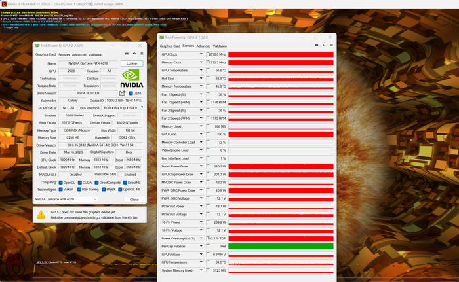Screen dimensions: 459x282
Task: Toggle the PhysX checkbox
Action: (104, 190)
